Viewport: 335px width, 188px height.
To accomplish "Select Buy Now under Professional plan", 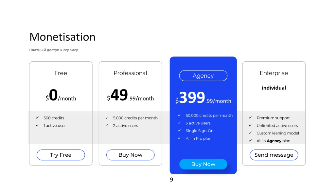I will coord(130,155).
